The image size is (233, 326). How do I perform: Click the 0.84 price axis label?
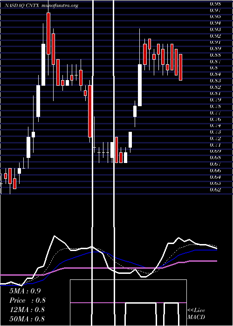coord(215,74)
